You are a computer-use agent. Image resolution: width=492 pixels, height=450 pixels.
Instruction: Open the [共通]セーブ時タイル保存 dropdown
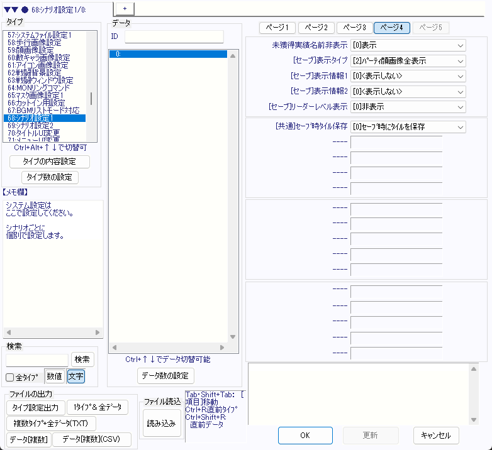pos(408,127)
